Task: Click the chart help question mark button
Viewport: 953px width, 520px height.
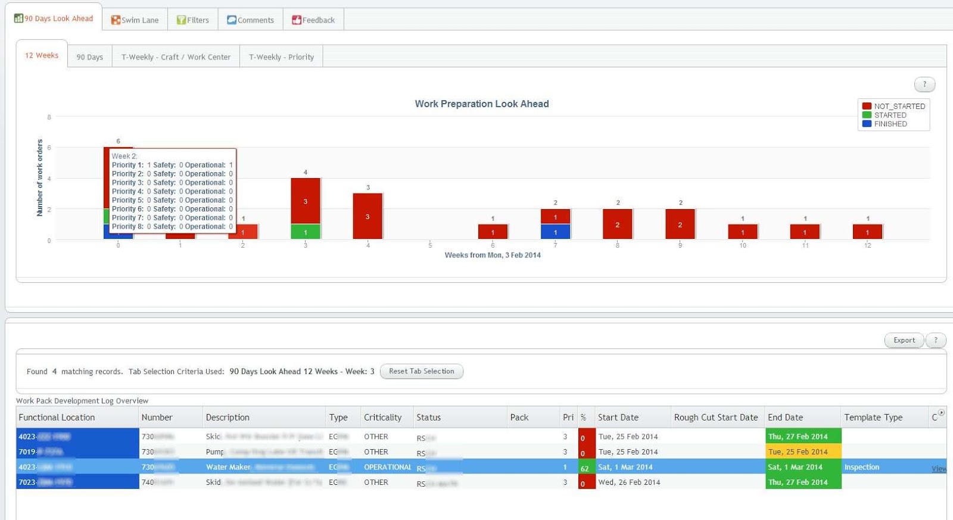Action: coord(924,85)
